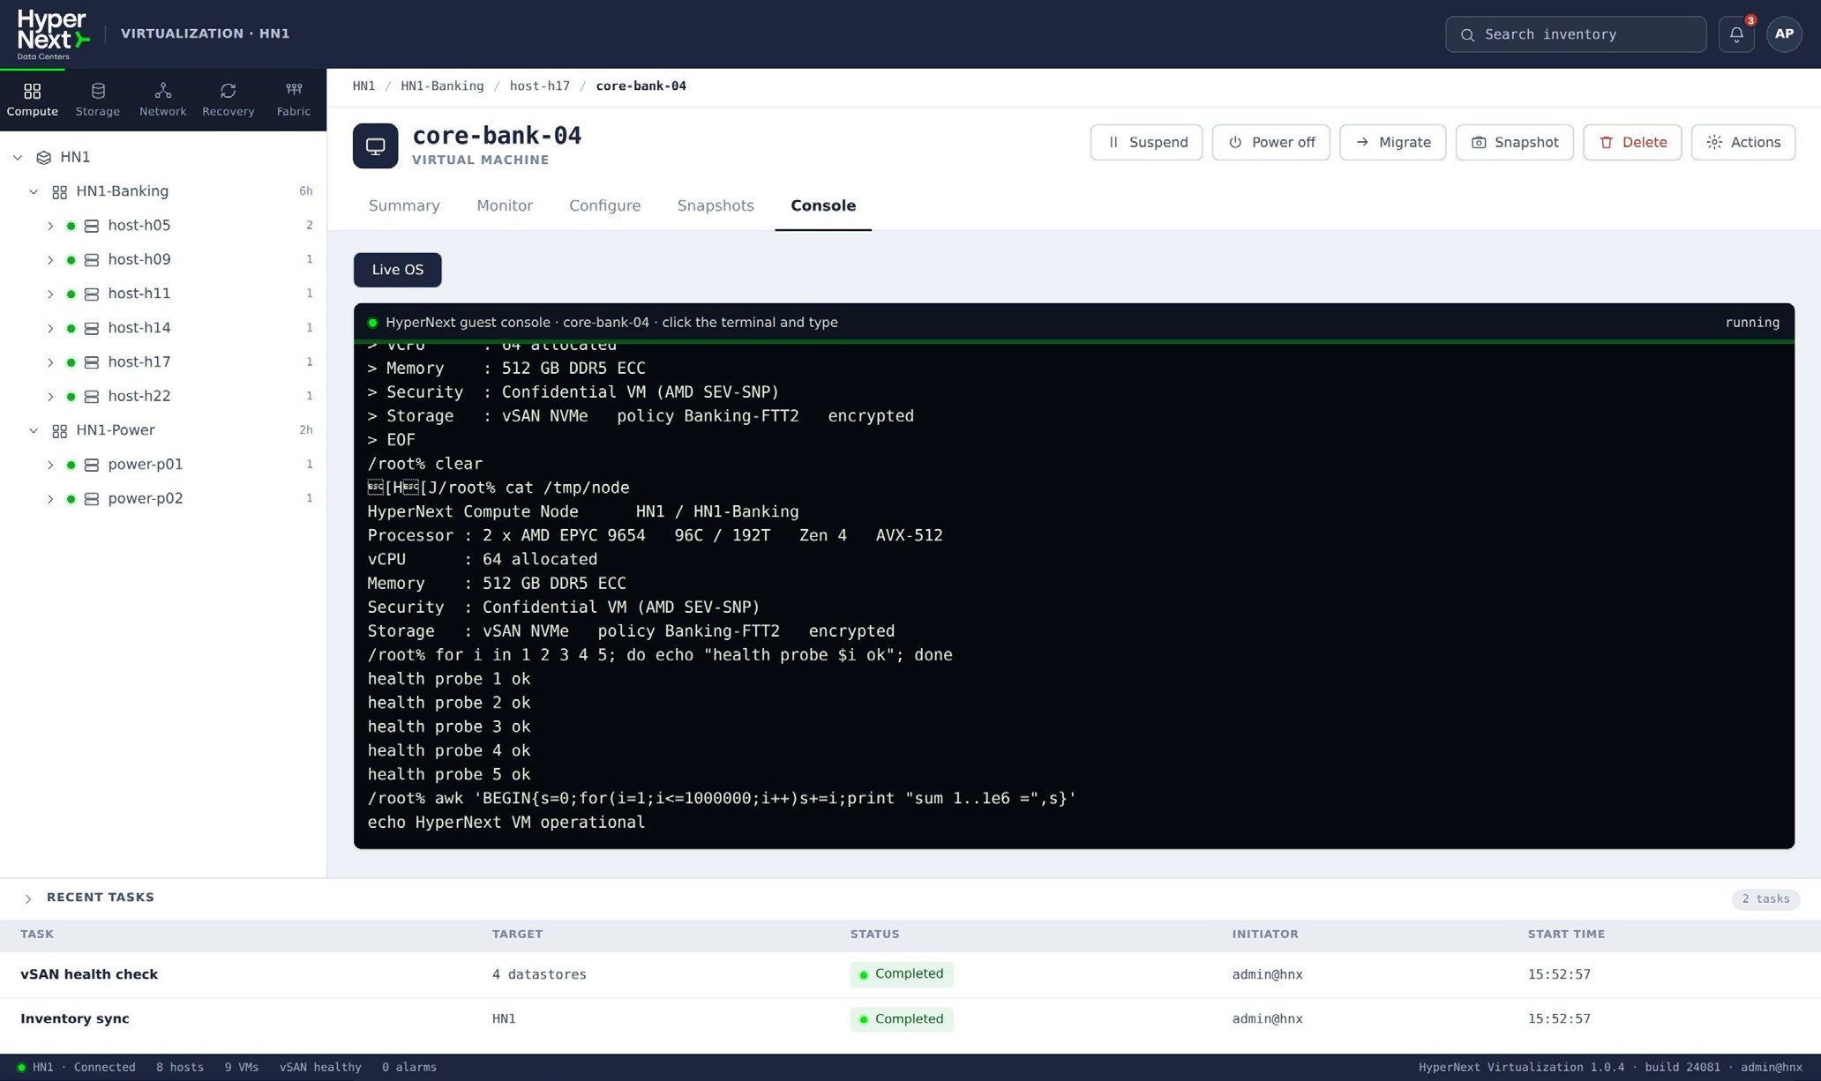The image size is (1821, 1081).
Task: Expand power-p01 in the tree
Action: pos(50,465)
